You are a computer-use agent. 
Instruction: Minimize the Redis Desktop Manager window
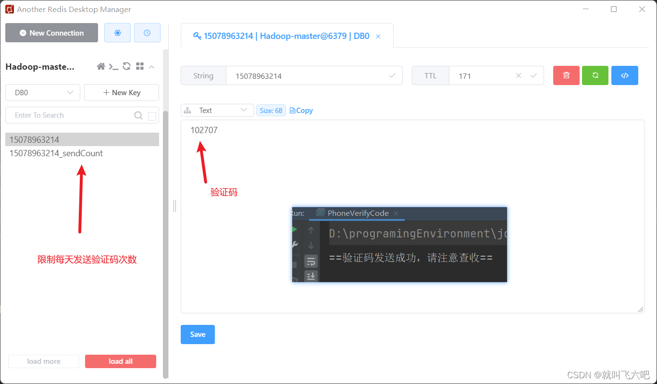(x=586, y=9)
